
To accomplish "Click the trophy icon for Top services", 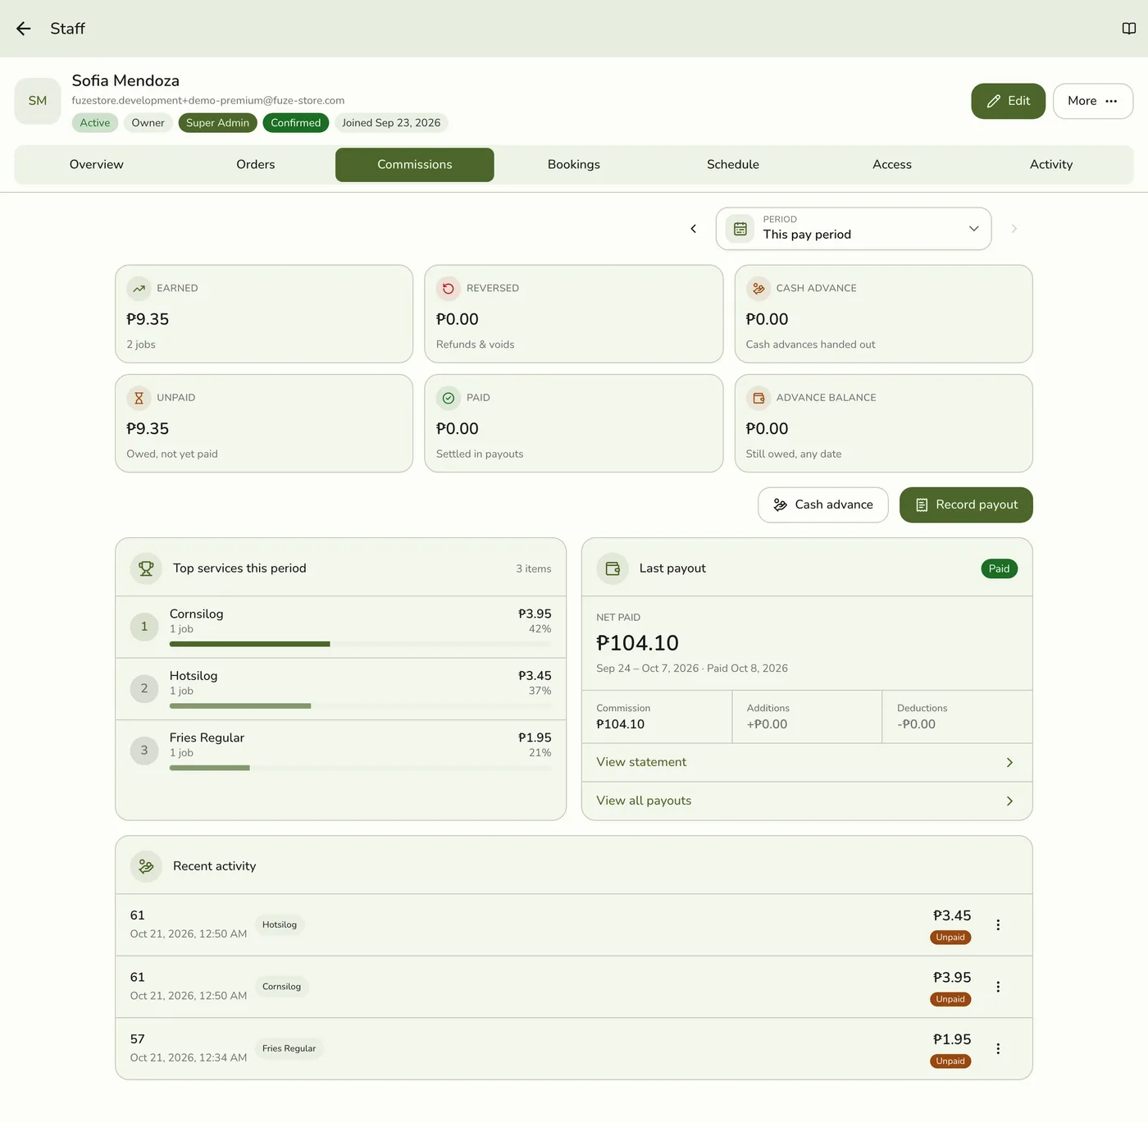I will (x=146, y=568).
